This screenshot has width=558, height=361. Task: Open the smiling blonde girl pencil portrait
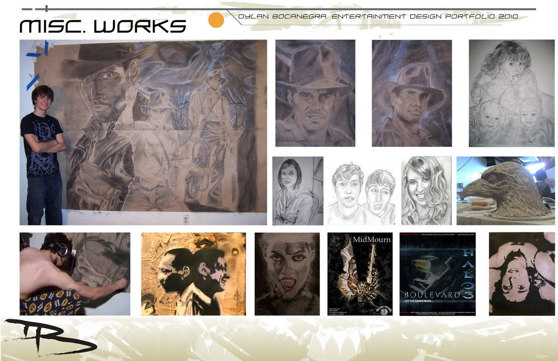(427, 191)
